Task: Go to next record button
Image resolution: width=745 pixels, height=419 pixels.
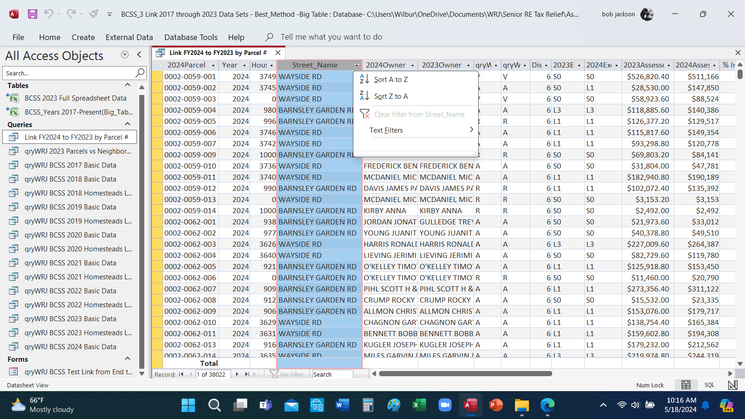Action: click(x=237, y=374)
